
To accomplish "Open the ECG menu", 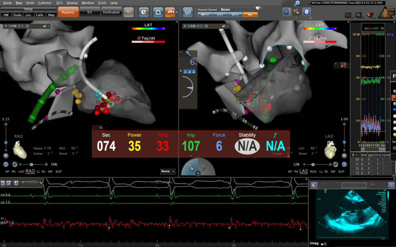I will (60, 3).
